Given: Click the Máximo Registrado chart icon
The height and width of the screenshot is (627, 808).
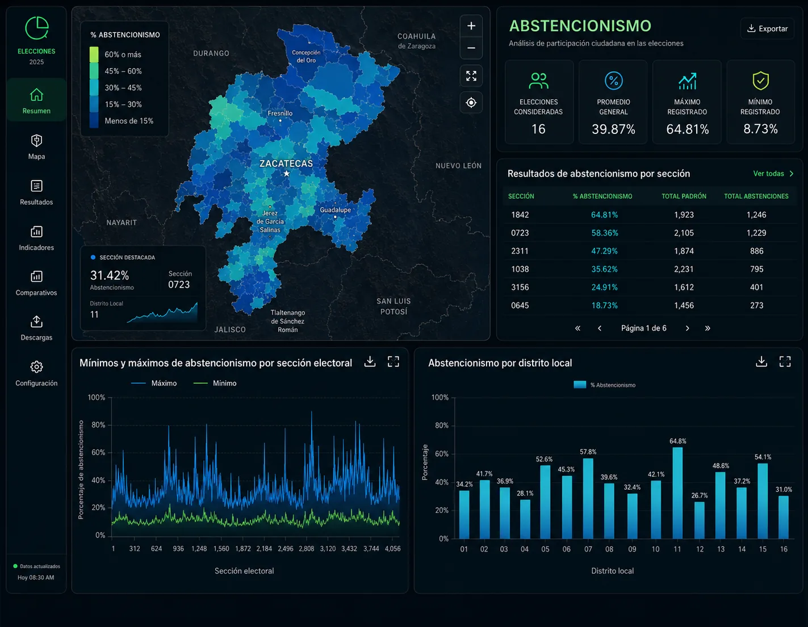Looking at the screenshot, I should coord(687,81).
